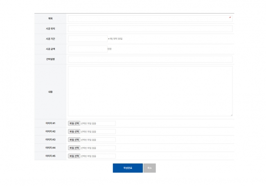Select the 시공 금액 amount field

click(x=88, y=49)
